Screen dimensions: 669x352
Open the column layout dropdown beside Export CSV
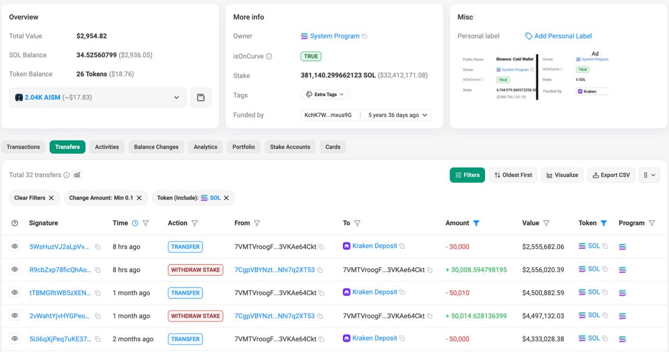[x=649, y=175]
